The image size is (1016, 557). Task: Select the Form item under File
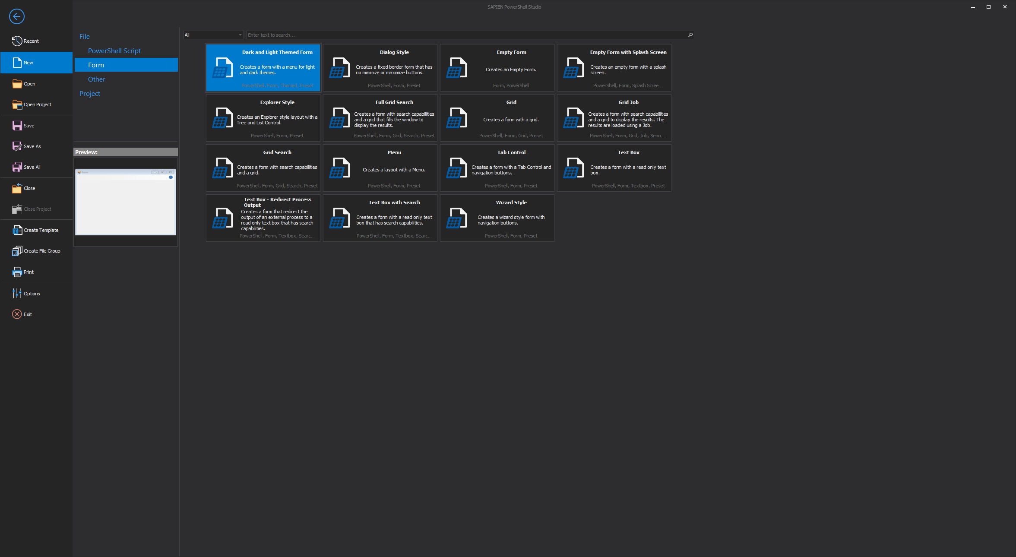(126, 65)
